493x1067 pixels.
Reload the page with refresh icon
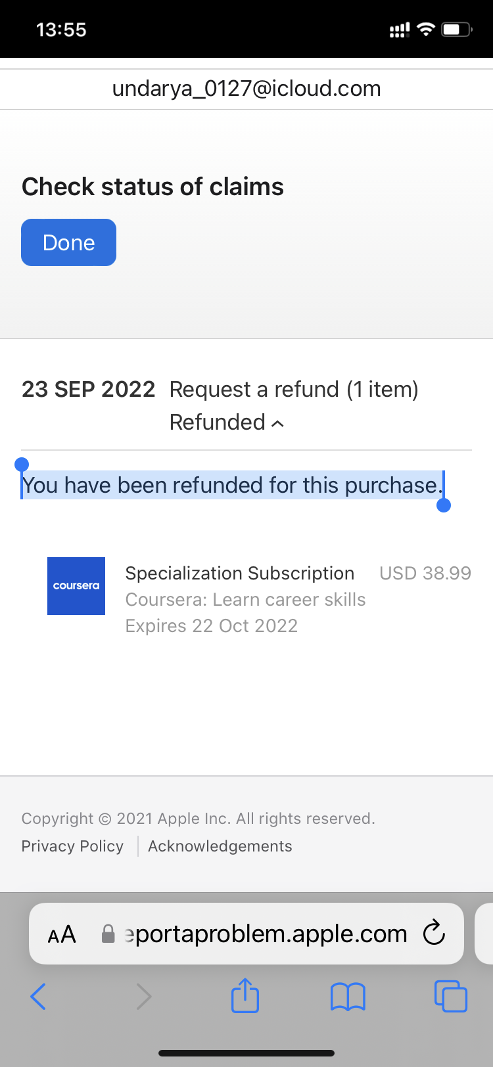tap(434, 933)
